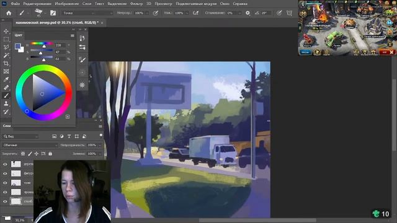397x223 pixels.
Task: Open the tool preset picker arrow
Action: coord(28,13)
